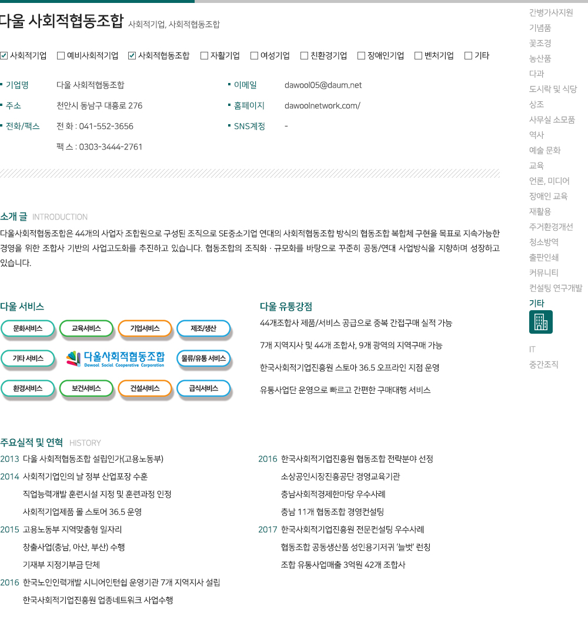Check the 벤처기업 checkbox

418,55
